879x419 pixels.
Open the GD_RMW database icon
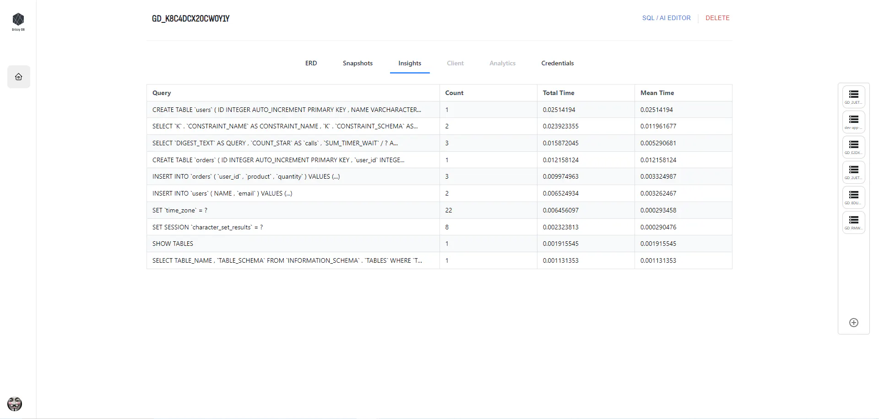click(854, 223)
